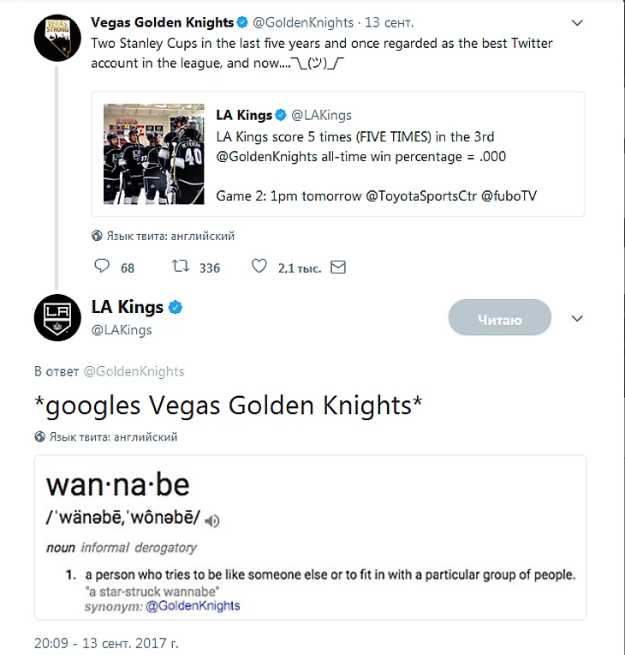Click the LA Kings logo avatar
This screenshot has height=655, width=625.
pos(57,316)
